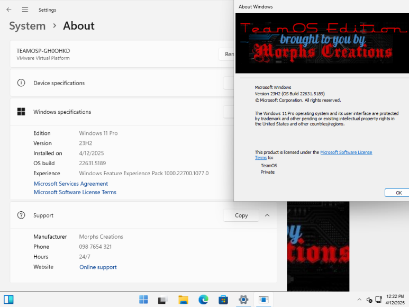Select the licensed user name TeamOS
The height and width of the screenshot is (307, 409).
269,166
